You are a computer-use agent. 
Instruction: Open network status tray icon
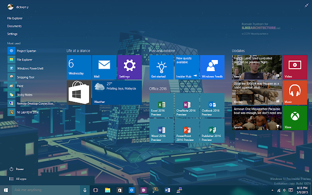pyautogui.click(x=279, y=191)
